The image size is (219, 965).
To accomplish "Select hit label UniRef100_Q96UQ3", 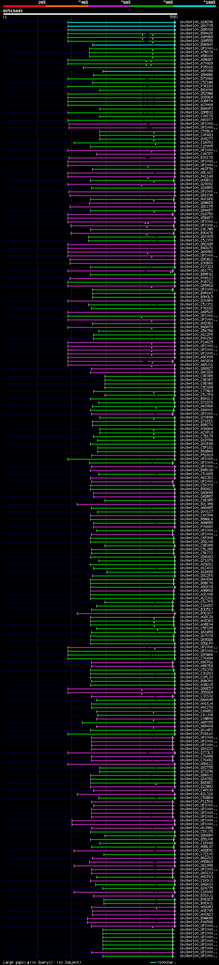I will coord(196,557).
